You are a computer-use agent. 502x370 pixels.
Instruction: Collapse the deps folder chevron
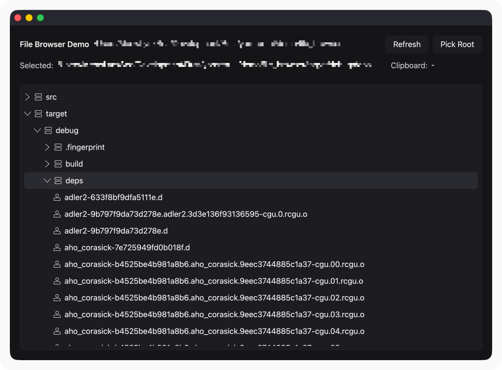(x=47, y=181)
